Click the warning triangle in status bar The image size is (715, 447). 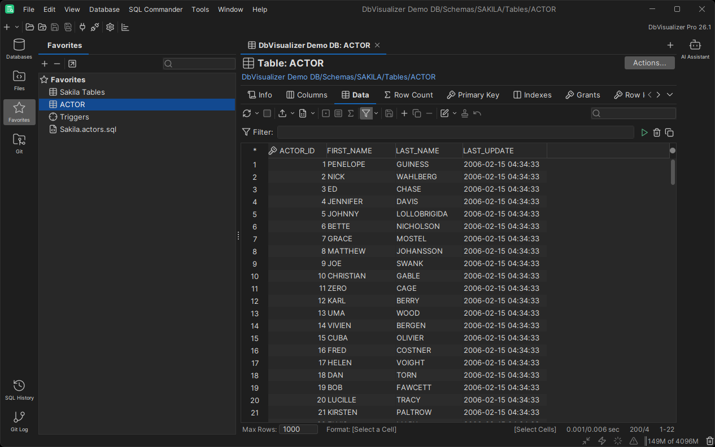634,441
